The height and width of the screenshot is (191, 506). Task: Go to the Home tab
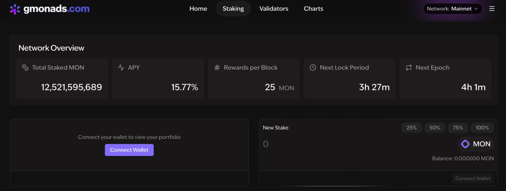(198, 9)
